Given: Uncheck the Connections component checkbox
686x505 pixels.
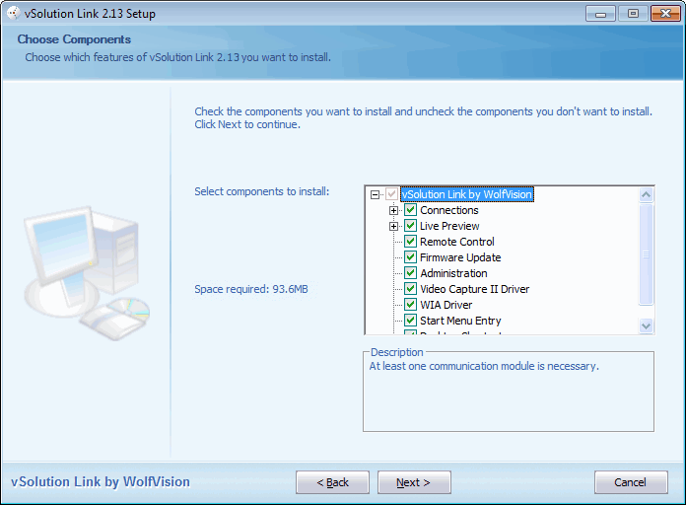Looking at the screenshot, I should 410,210.
